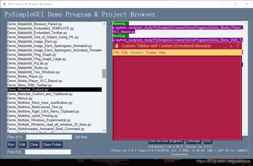Screen dimensions: 253x166
Task: Click file list scrollbar down arrow
Action: tap(104, 131)
